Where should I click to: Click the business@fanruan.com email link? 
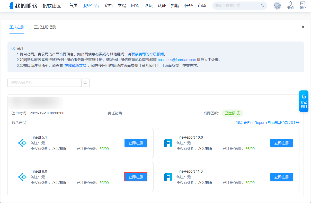click(x=177, y=60)
